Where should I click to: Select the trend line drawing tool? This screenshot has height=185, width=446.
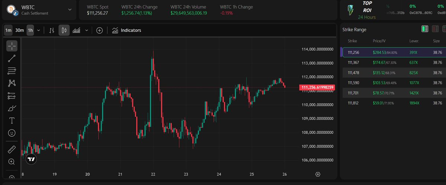click(12, 58)
